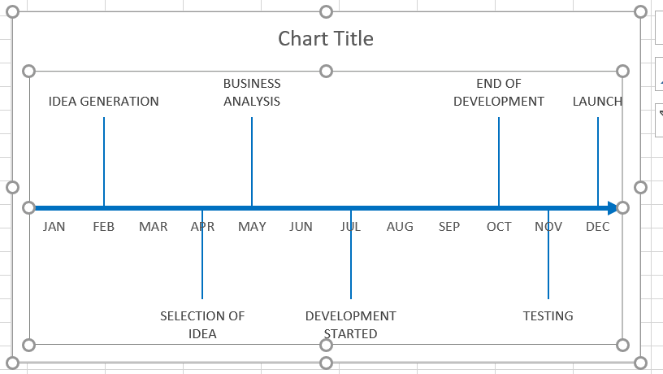Select the arrowhead at the timeline end
663x374 pixels.
pos(613,208)
